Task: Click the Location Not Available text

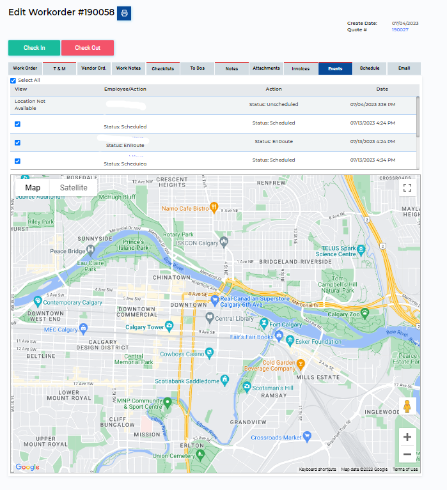Action: coord(30,105)
